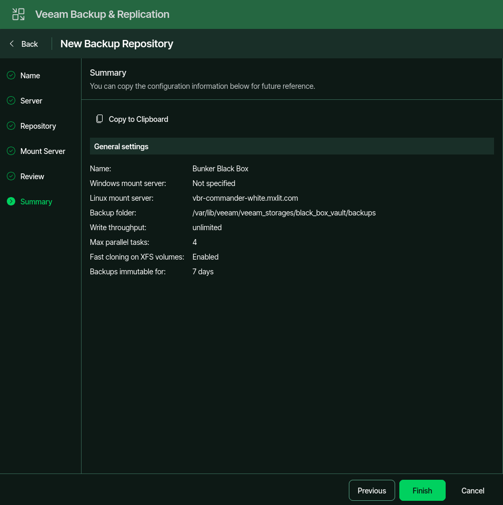
Task: Click the unlimited write throughput value
Action: (x=207, y=228)
